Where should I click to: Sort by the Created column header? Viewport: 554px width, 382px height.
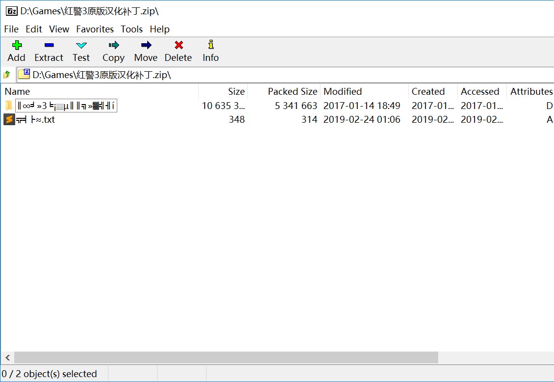pyautogui.click(x=433, y=91)
